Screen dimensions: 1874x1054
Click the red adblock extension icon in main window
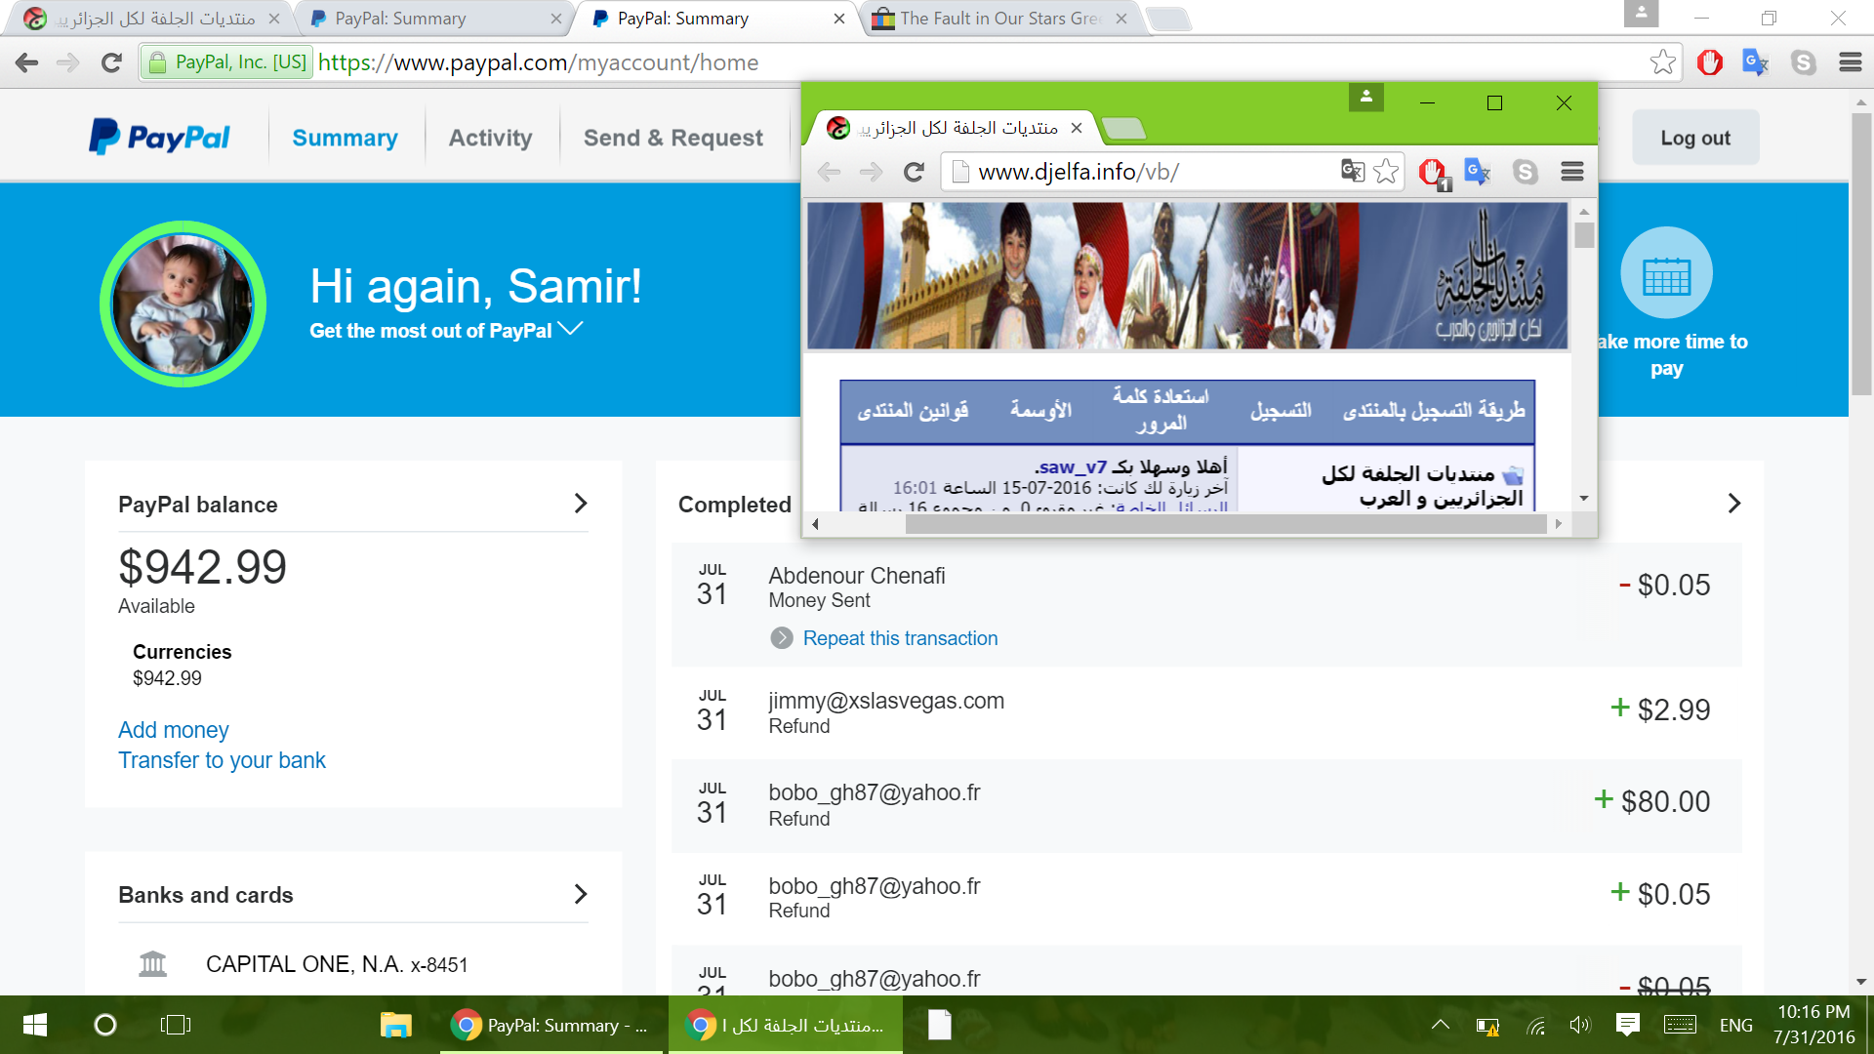1710,62
